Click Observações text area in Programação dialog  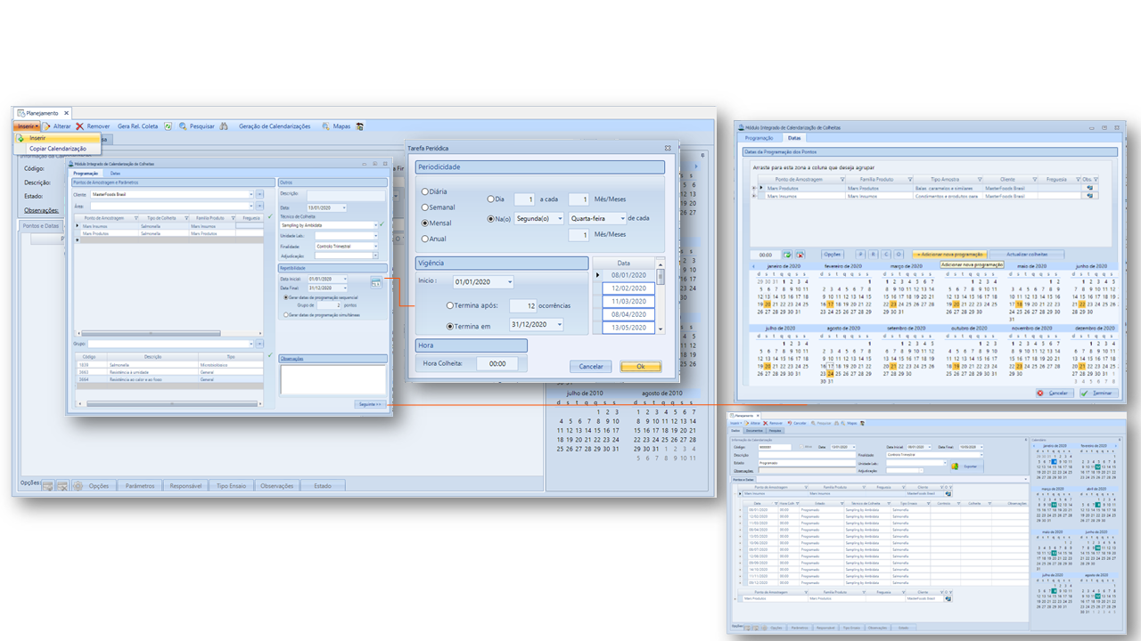click(332, 379)
